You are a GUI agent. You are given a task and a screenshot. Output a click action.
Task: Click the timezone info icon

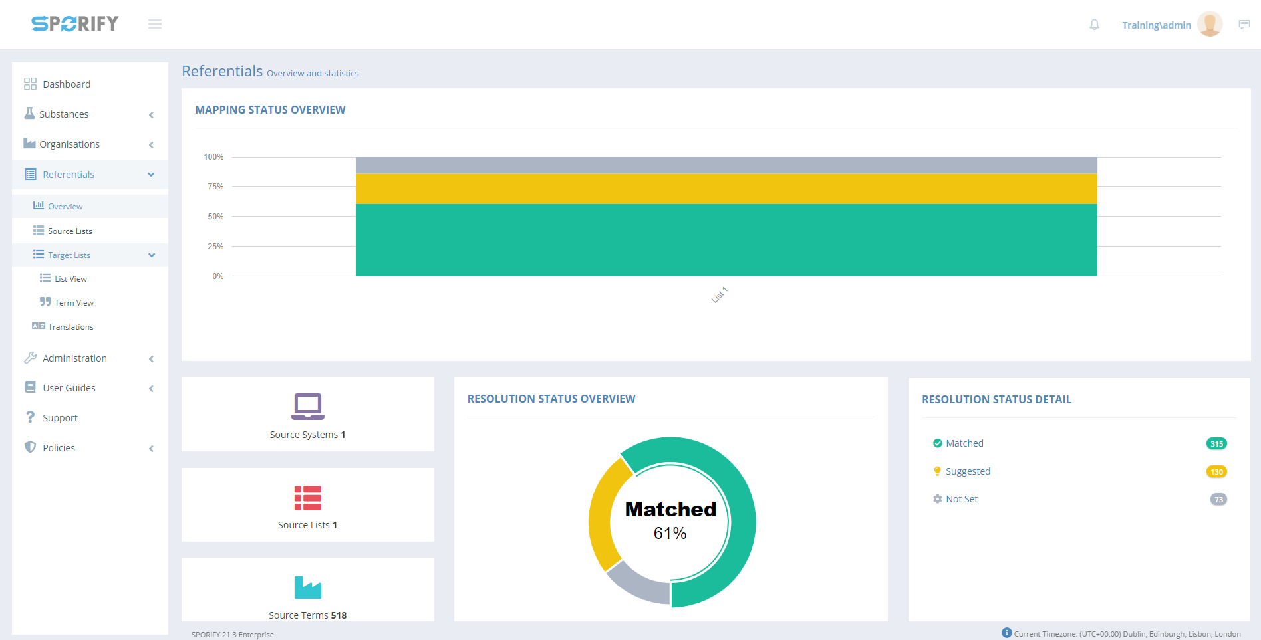coord(1006,633)
